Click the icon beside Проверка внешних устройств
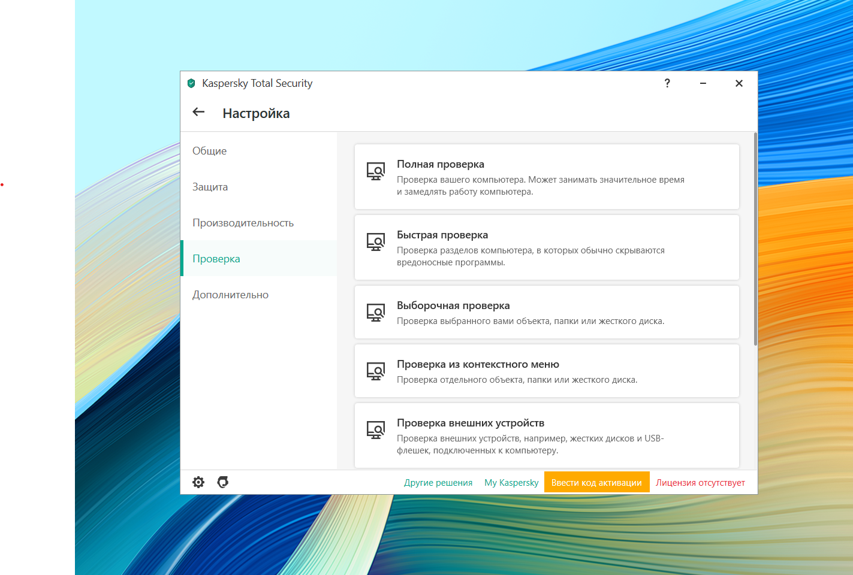Image resolution: width=853 pixels, height=575 pixels. click(376, 430)
